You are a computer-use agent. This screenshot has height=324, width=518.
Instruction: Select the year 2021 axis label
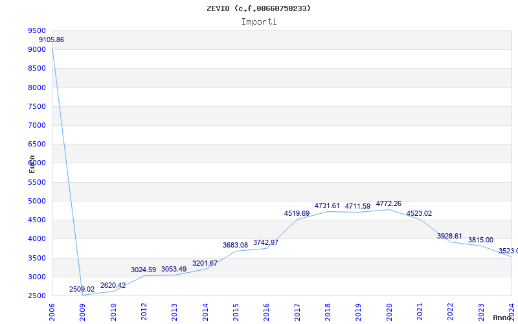420,312
